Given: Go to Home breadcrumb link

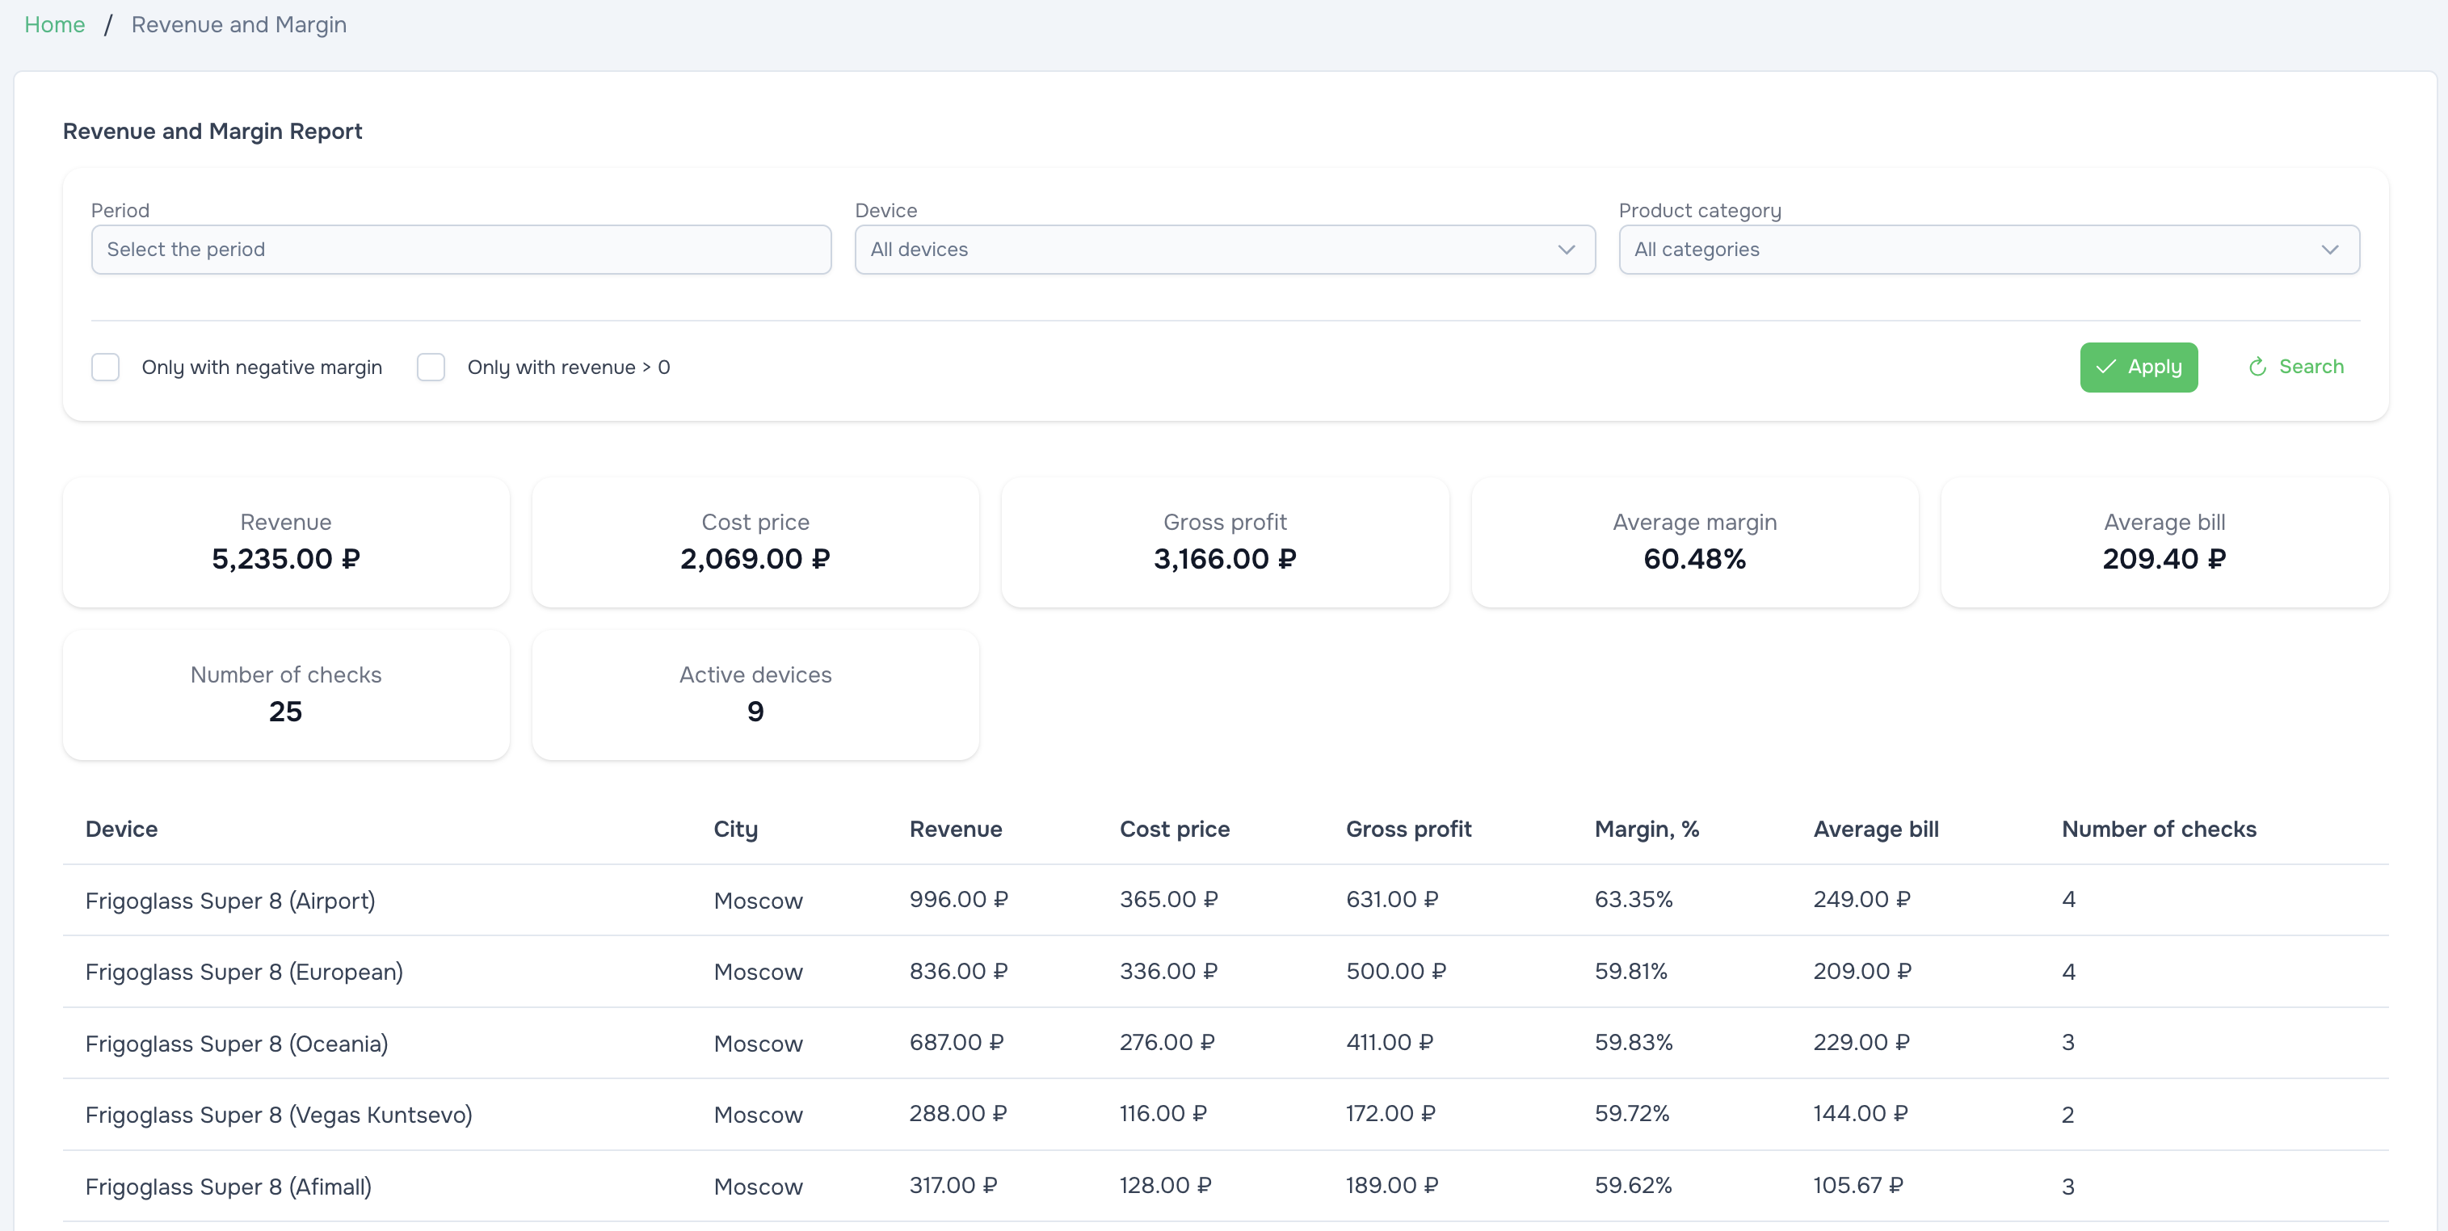Looking at the screenshot, I should 54,25.
